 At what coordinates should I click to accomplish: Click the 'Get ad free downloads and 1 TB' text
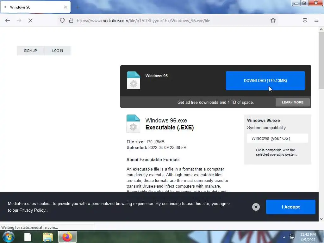click(x=215, y=102)
